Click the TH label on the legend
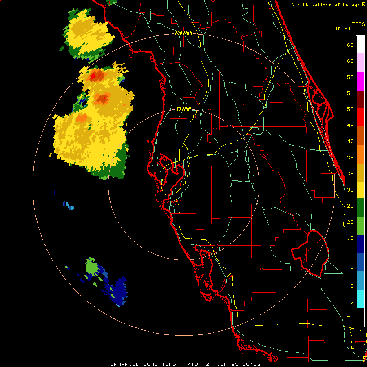 [350, 318]
